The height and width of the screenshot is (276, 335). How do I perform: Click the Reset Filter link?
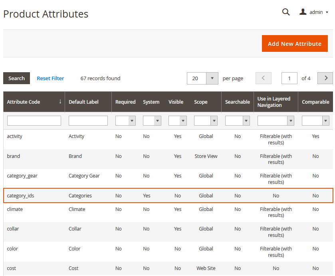pyautogui.click(x=50, y=78)
